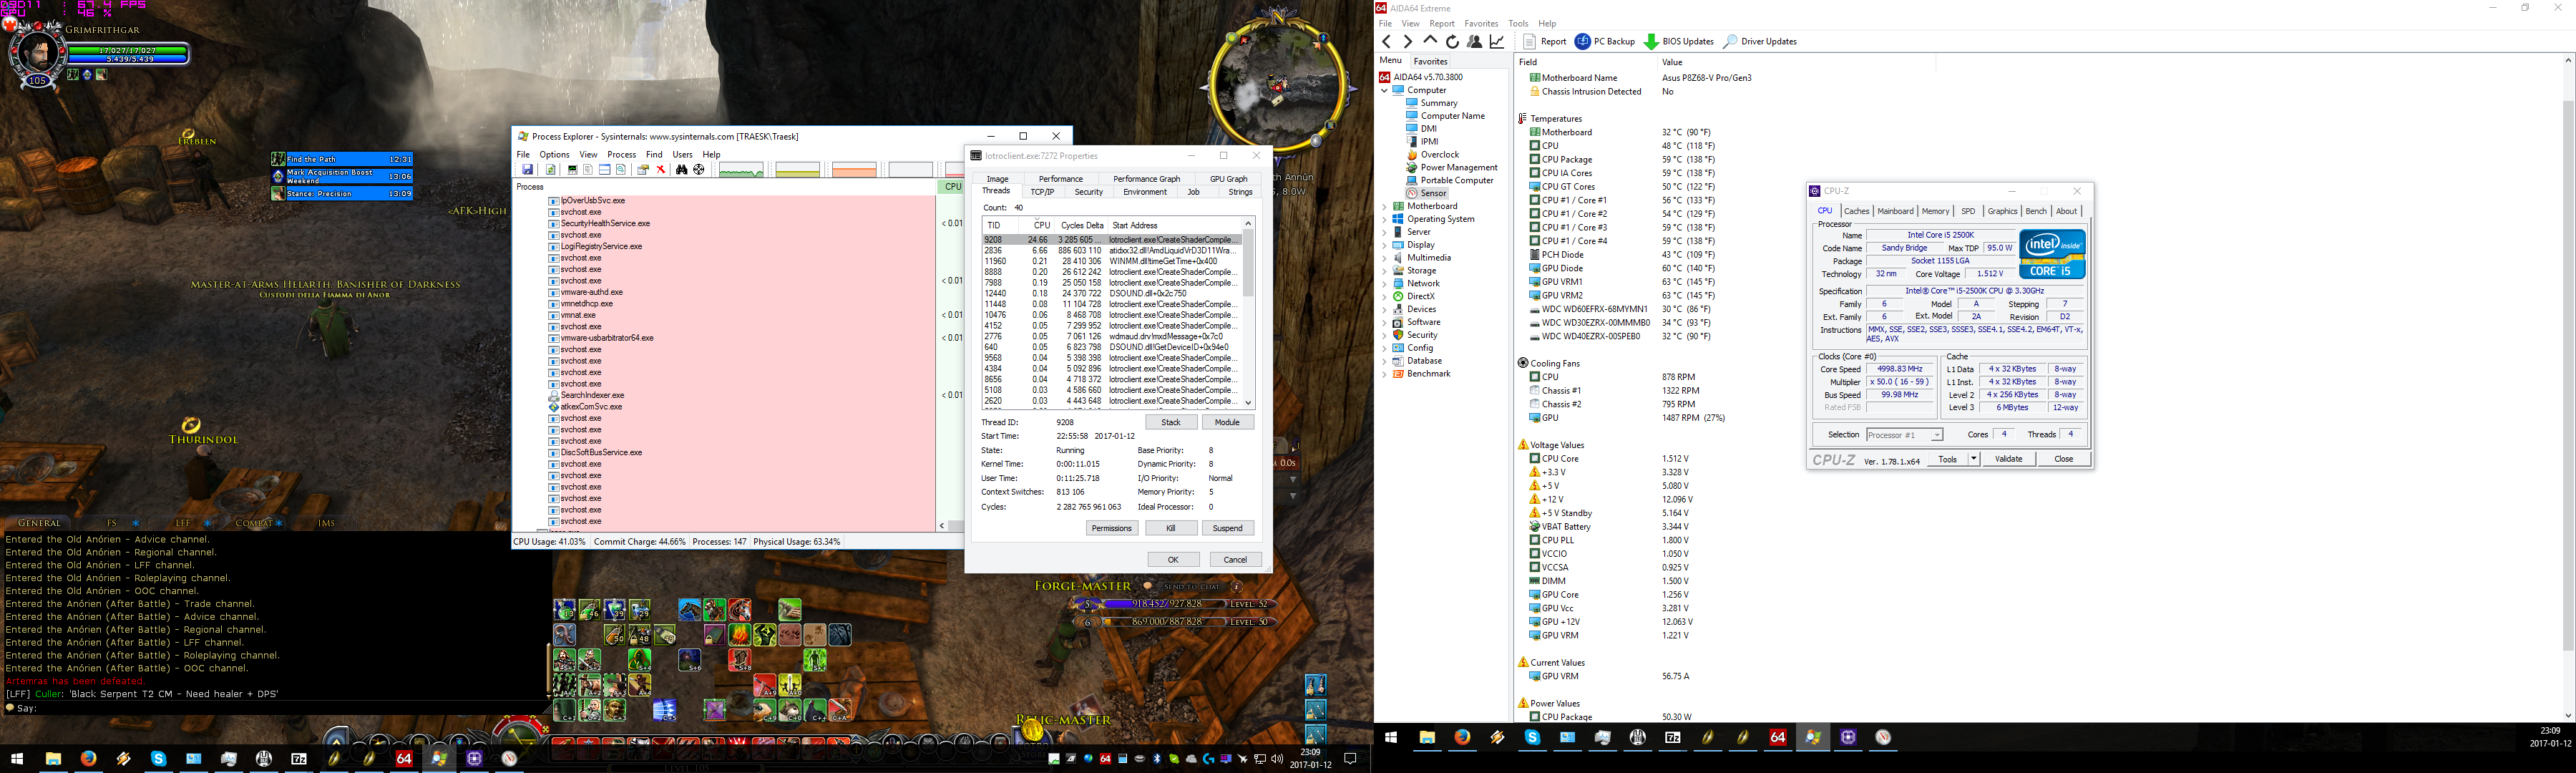Go forward in AIDA64 navigation
This screenshot has height=773, width=2576.
pos(1408,41)
